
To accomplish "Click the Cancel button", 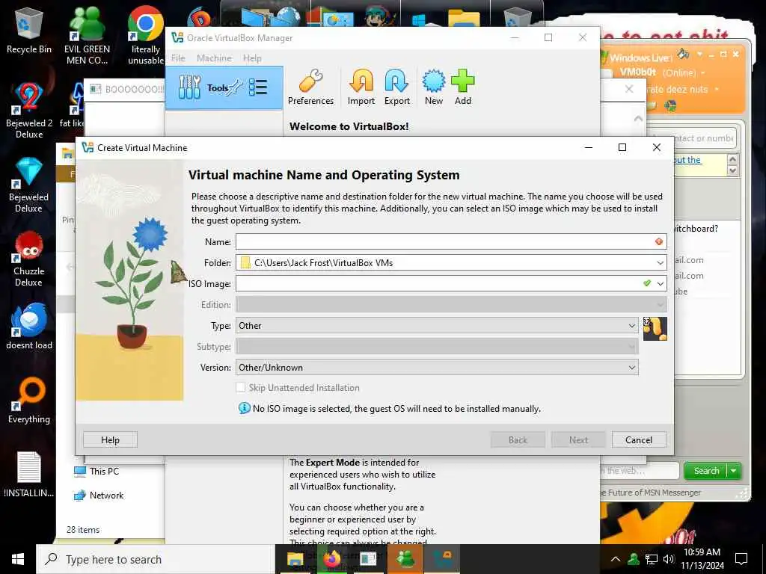I will click(639, 439).
